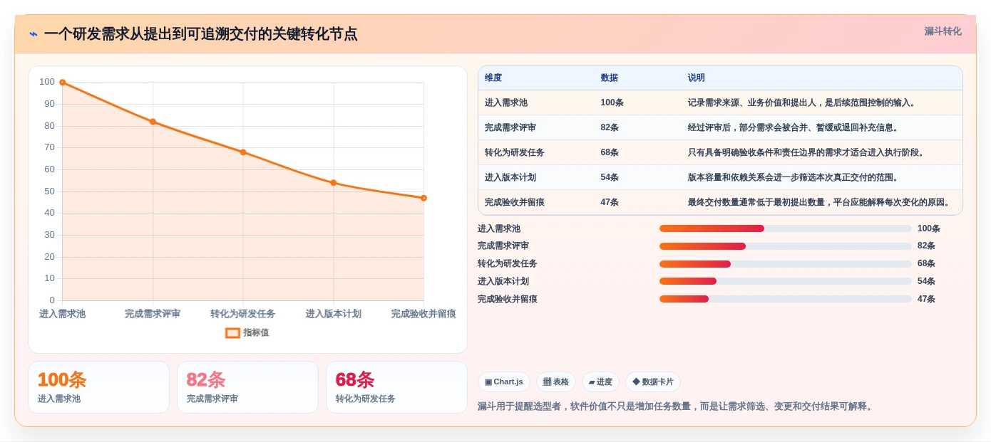Click the 82条 table data cell
991x442 pixels.
click(x=610, y=127)
